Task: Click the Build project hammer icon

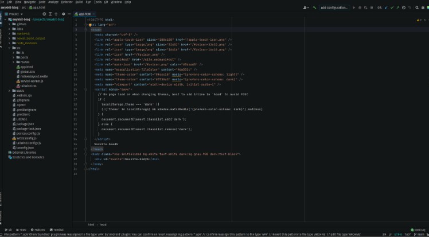Action: [315, 7]
